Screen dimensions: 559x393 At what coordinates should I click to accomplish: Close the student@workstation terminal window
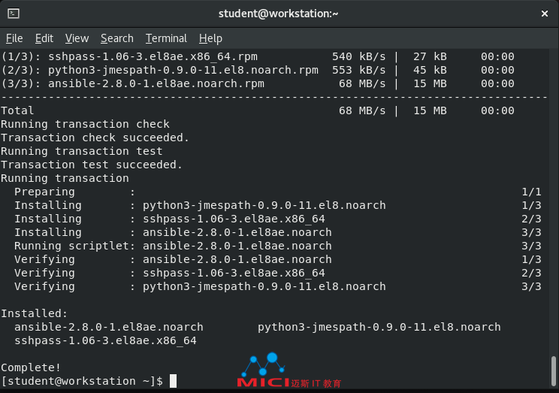tap(545, 14)
